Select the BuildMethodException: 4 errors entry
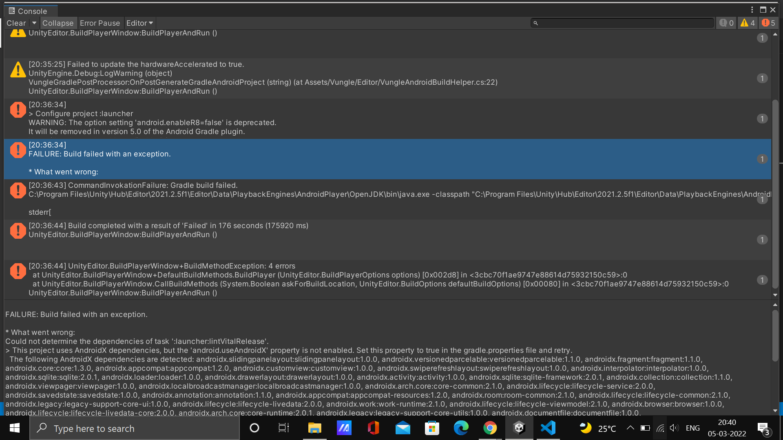Screen dimensions: 783x440 pyautogui.click(x=387, y=280)
